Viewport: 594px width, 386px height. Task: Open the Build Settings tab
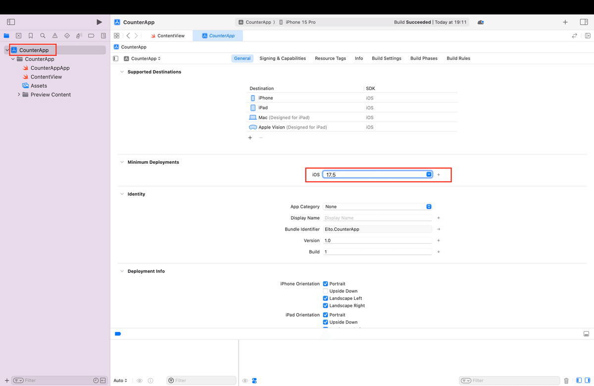(x=387, y=58)
